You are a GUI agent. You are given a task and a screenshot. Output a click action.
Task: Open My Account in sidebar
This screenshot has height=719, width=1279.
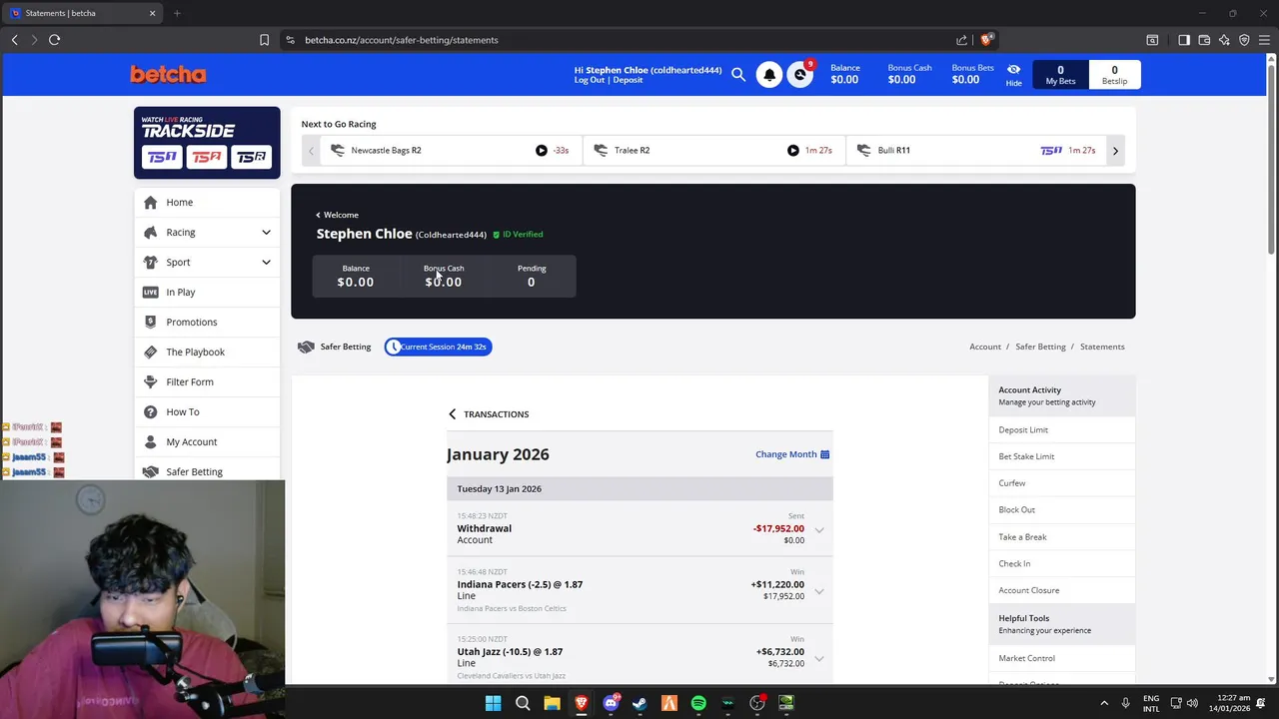click(207, 441)
